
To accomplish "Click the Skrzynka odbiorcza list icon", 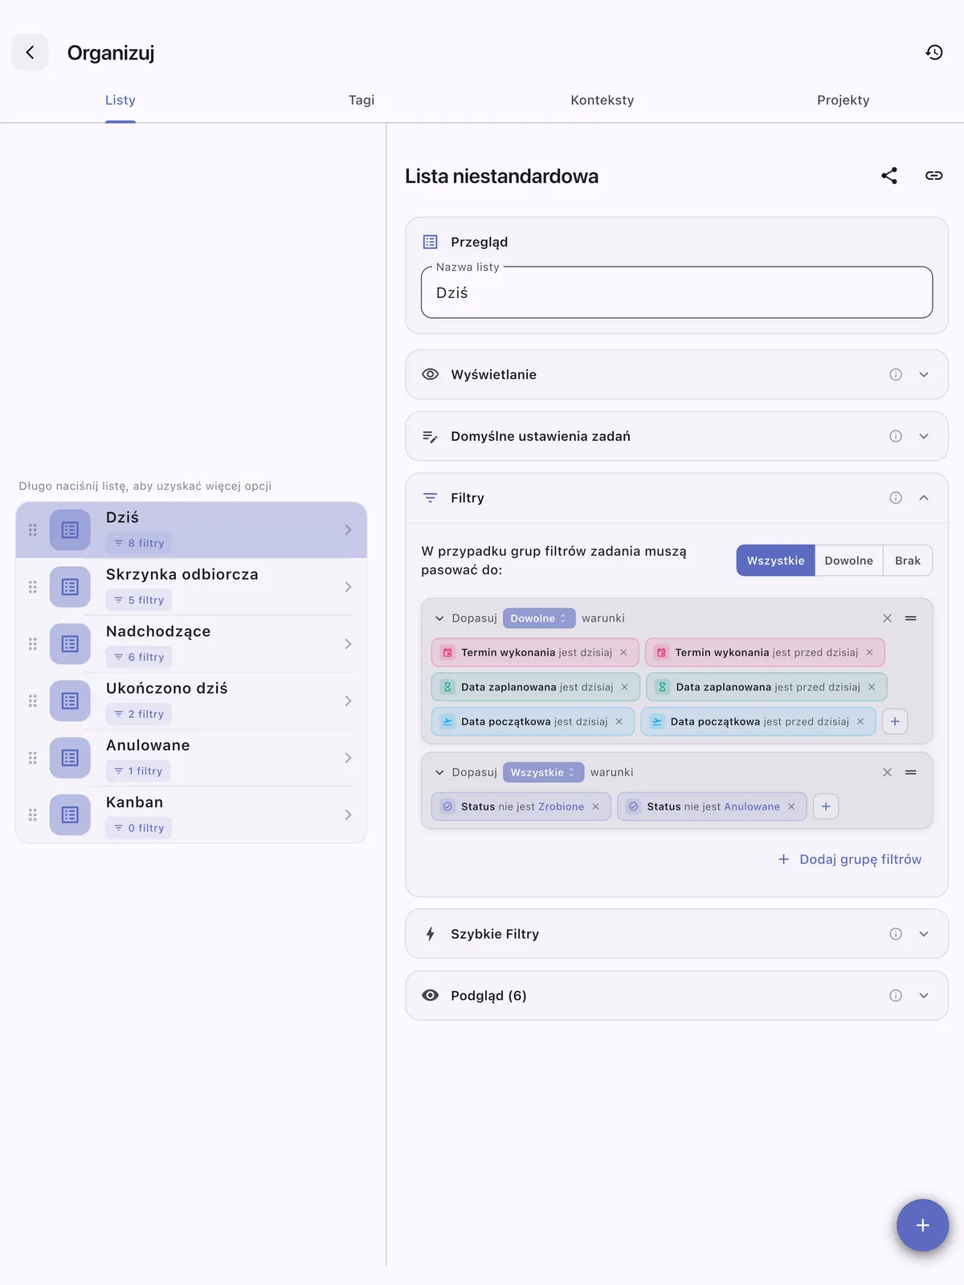I will (x=70, y=587).
